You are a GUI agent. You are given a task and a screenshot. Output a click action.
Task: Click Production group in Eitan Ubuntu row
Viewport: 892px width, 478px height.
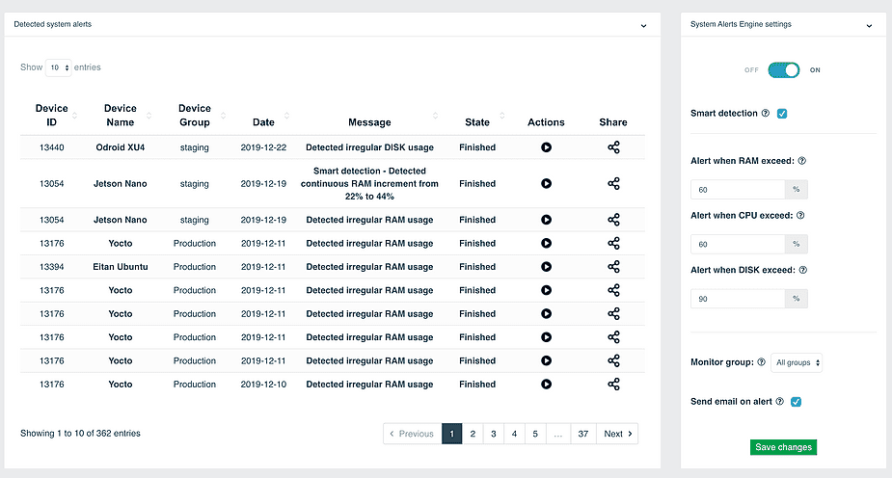[x=195, y=267]
